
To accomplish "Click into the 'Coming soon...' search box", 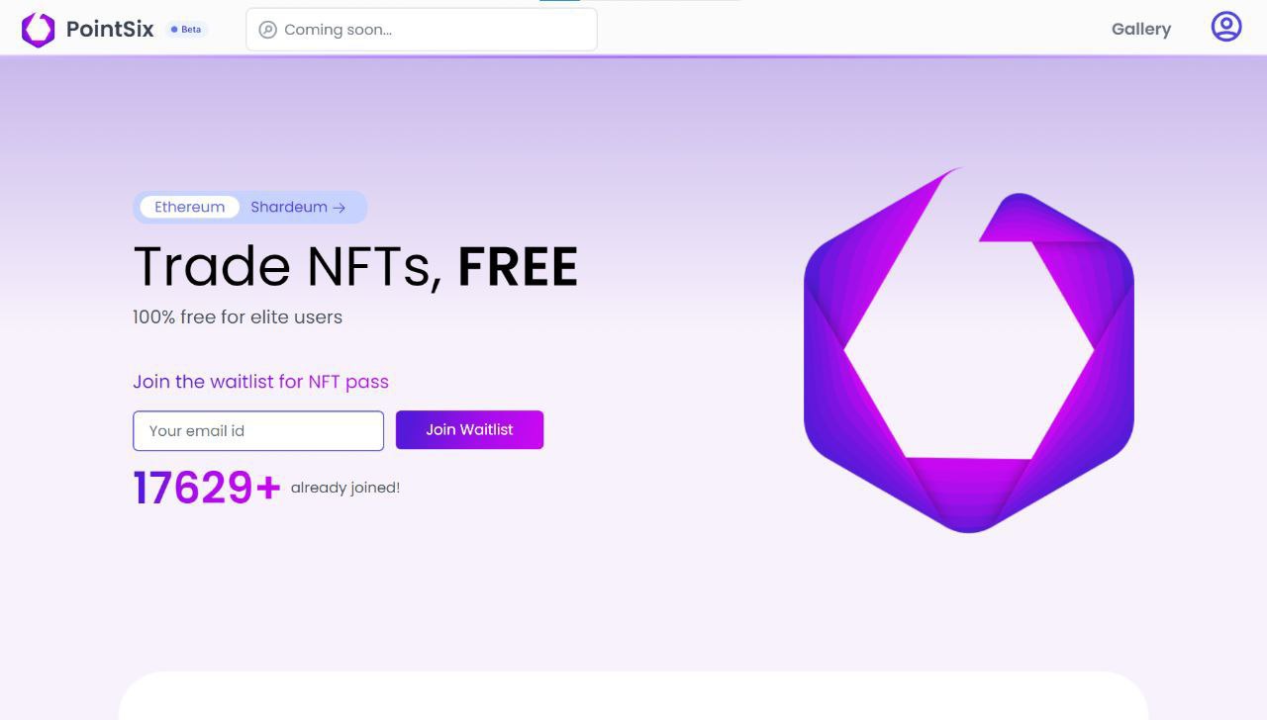I will [422, 30].
